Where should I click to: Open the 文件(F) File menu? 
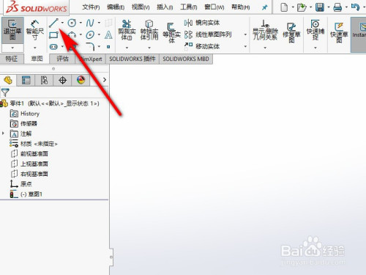(91, 7)
